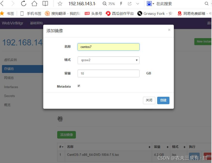Click the green New Instance button

[203, 42]
